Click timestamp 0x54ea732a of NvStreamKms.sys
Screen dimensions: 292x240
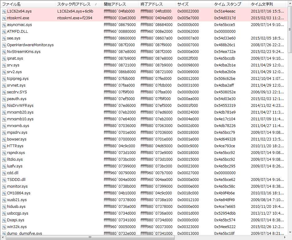coord(225,52)
